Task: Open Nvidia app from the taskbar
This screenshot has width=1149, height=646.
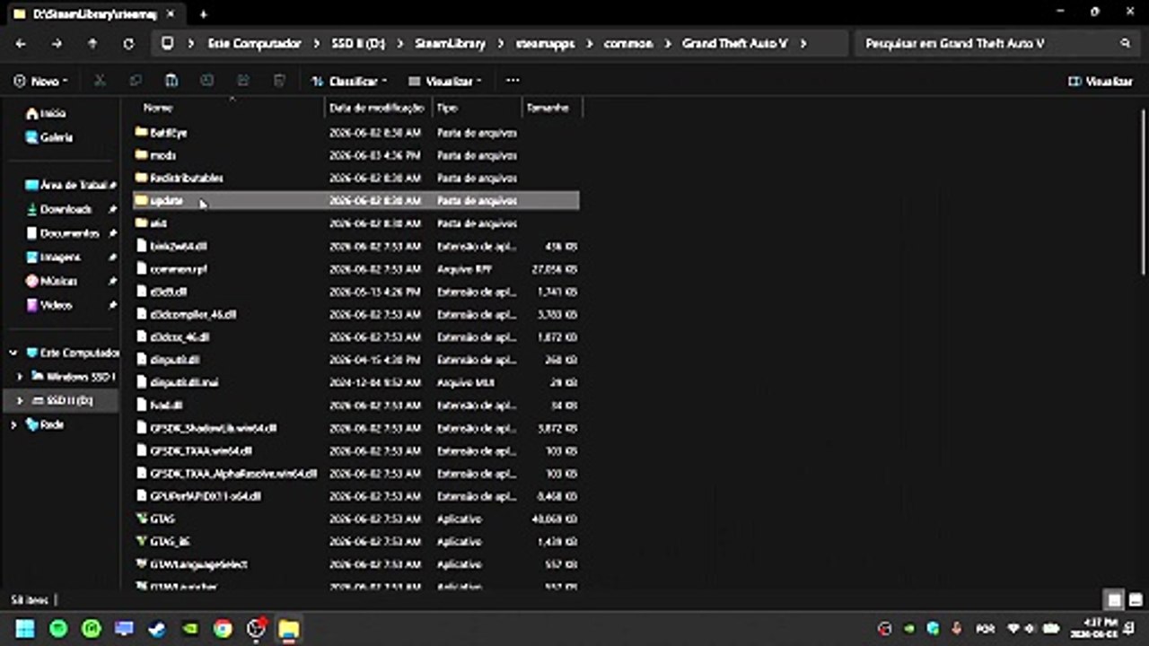Action: (189, 628)
